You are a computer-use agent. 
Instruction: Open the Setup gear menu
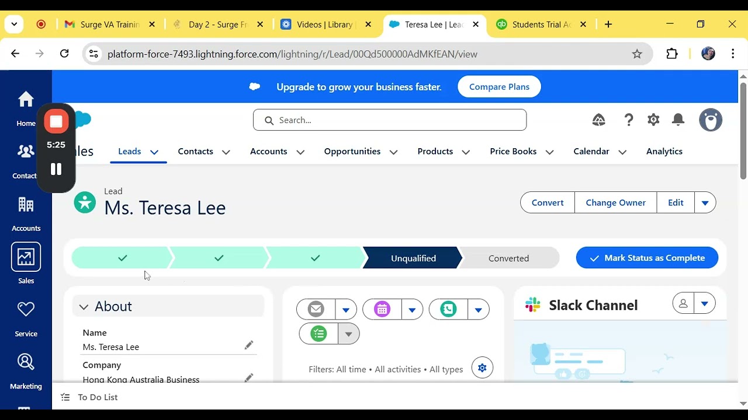[x=653, y=120]
